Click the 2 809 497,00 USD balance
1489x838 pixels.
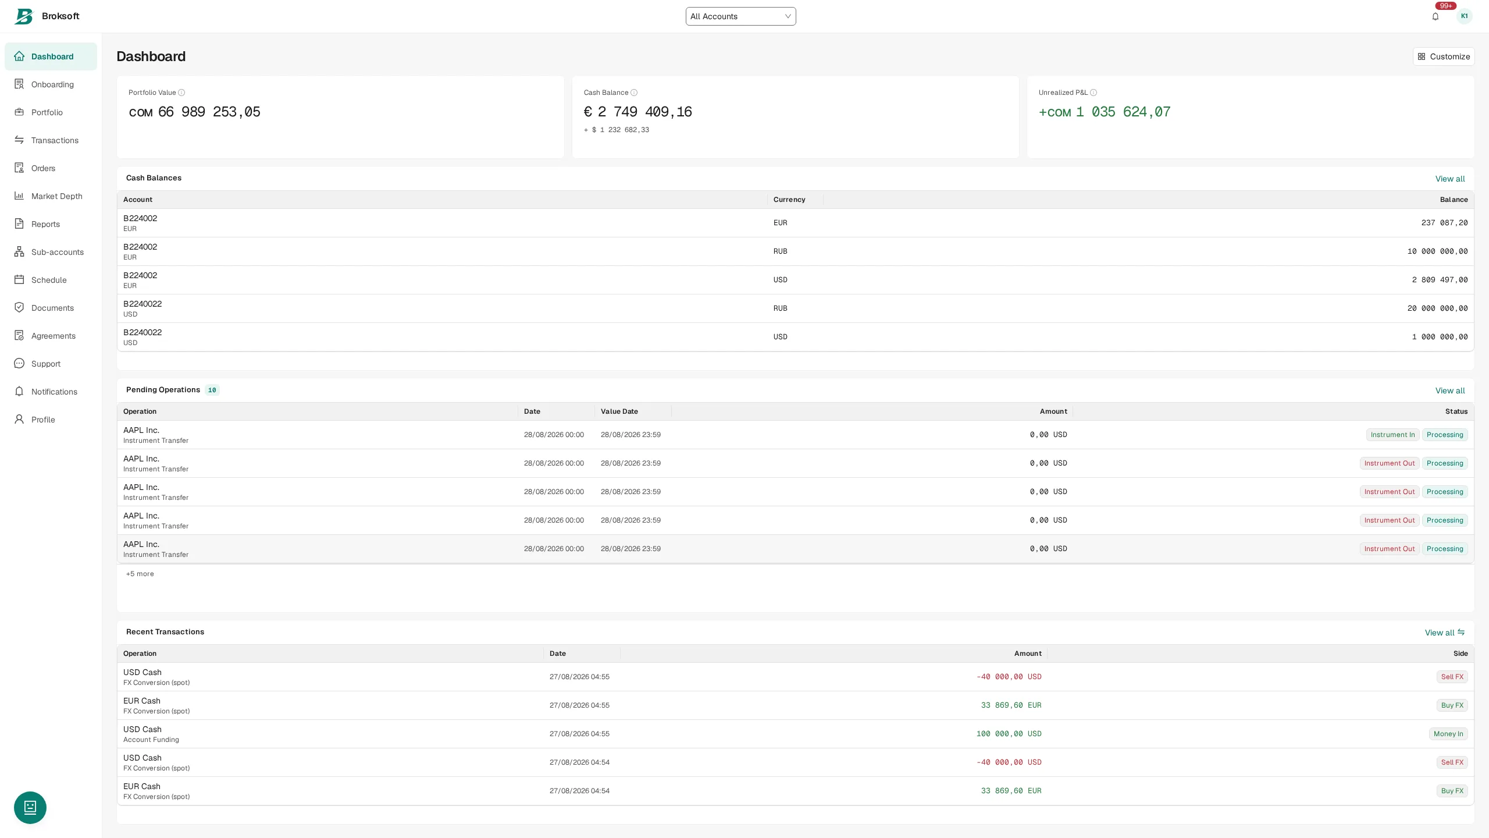click(x=1440, y=280)
